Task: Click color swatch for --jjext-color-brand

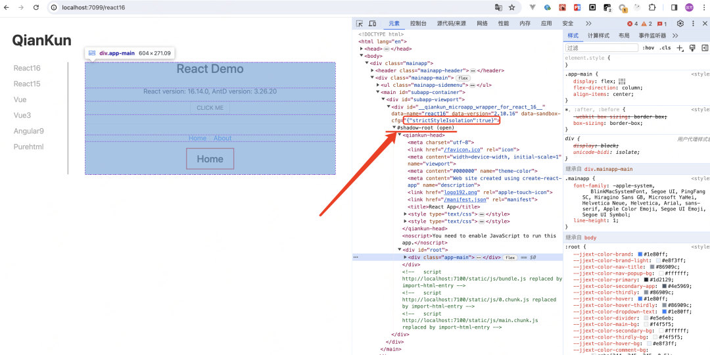Action: point(640,254)
